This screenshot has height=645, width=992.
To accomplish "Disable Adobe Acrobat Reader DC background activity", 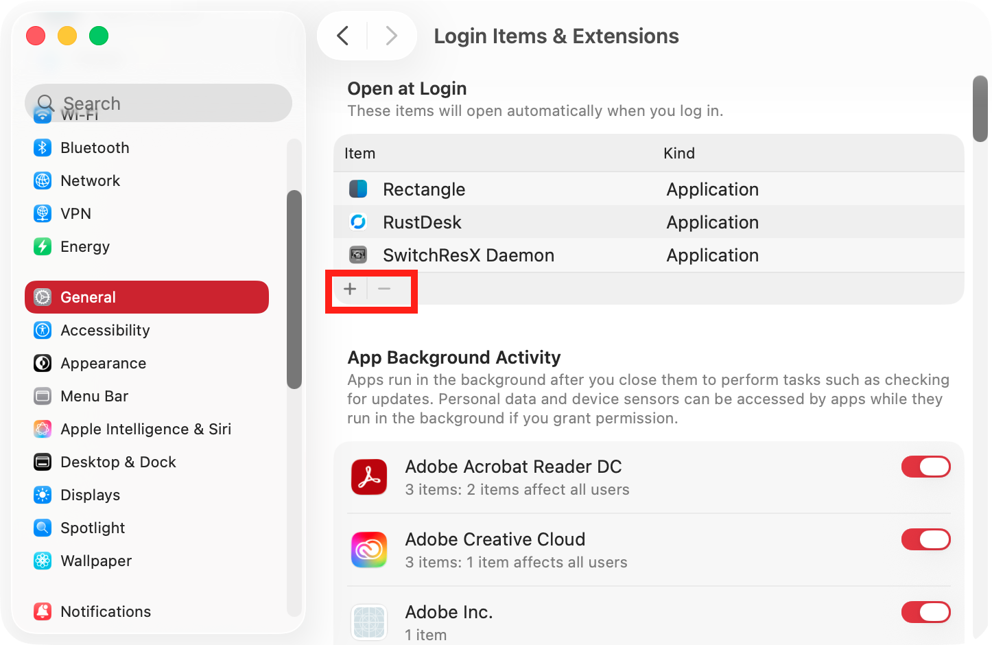I will 925,467.
